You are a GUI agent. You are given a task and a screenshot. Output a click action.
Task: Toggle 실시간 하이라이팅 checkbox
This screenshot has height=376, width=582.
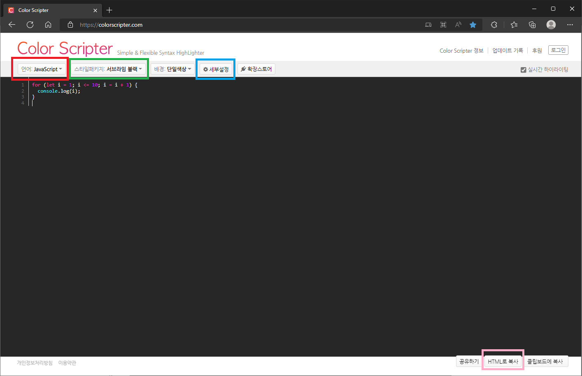pos(524,70)
